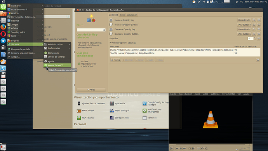Open the Opera browser dock icon
The width and height of the screenshot is (268, 151).
coord(3,34)
